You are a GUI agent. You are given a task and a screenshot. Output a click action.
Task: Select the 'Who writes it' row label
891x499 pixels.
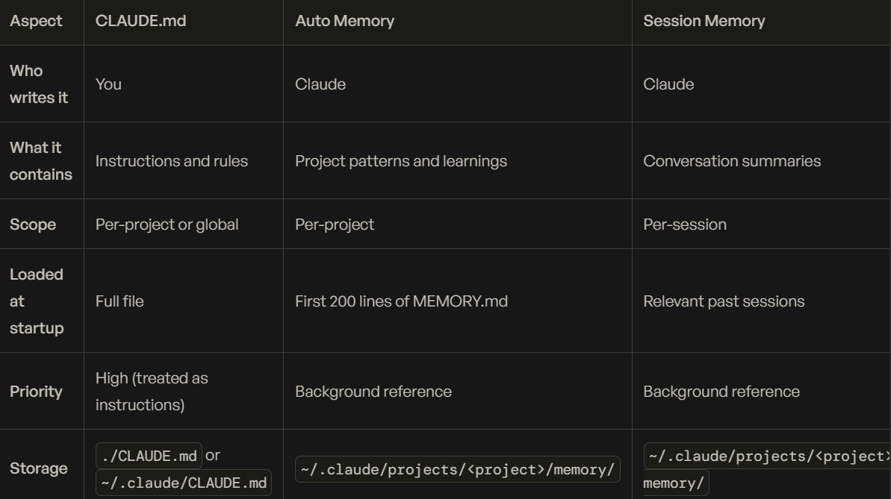click(39, 84)
